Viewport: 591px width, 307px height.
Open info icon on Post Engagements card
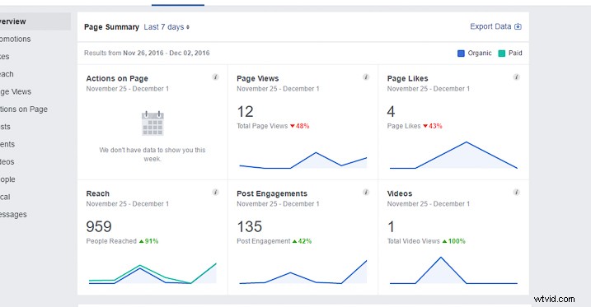pyautogui.click(x=366, y=193)
